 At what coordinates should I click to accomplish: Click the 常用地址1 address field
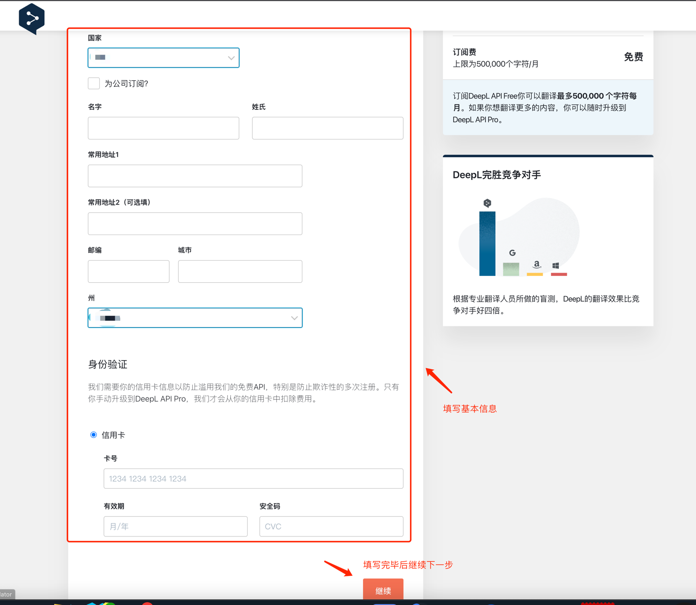coord(195,176)
